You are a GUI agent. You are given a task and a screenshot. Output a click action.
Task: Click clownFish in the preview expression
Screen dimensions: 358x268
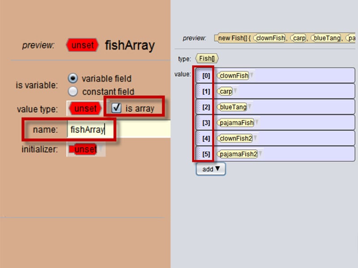[269, 38]
